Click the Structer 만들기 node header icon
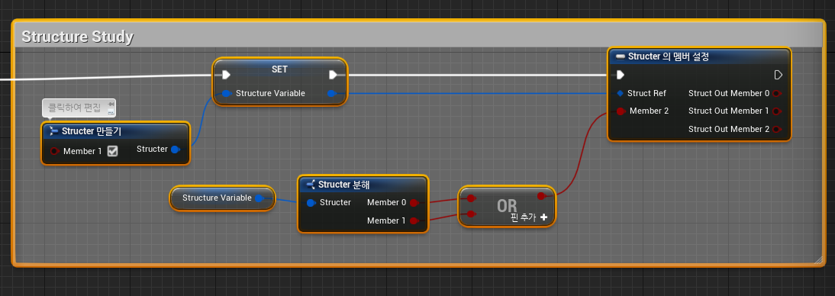This screenshot has height=296, width=835. [53, 131]
